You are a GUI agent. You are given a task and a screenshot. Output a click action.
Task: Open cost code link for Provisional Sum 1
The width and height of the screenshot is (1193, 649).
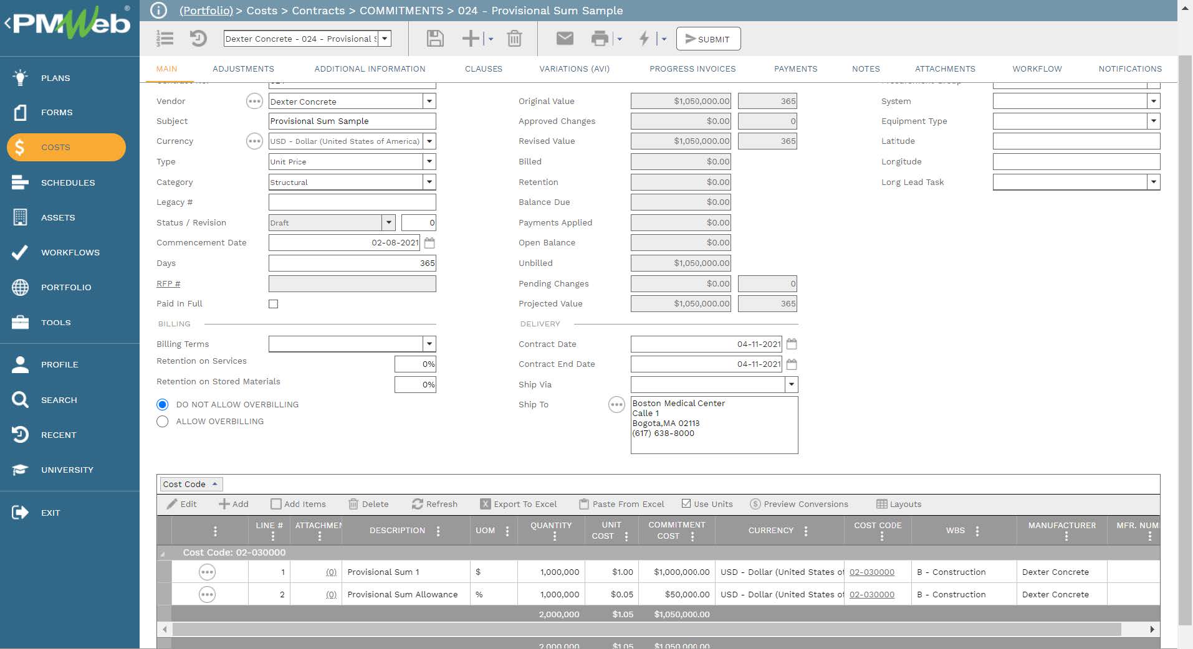(x=871, y=572)
